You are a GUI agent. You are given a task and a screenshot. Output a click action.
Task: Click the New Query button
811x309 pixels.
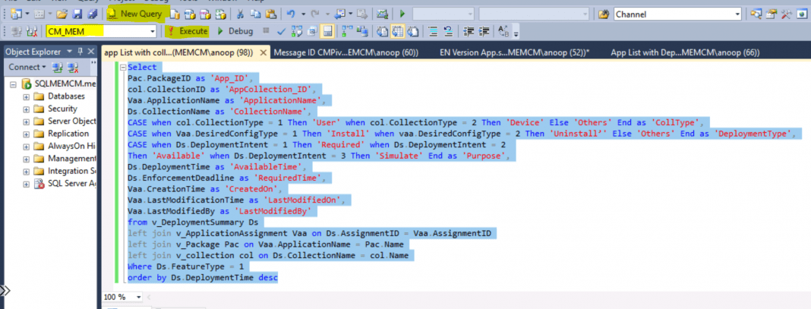(134, 14)
